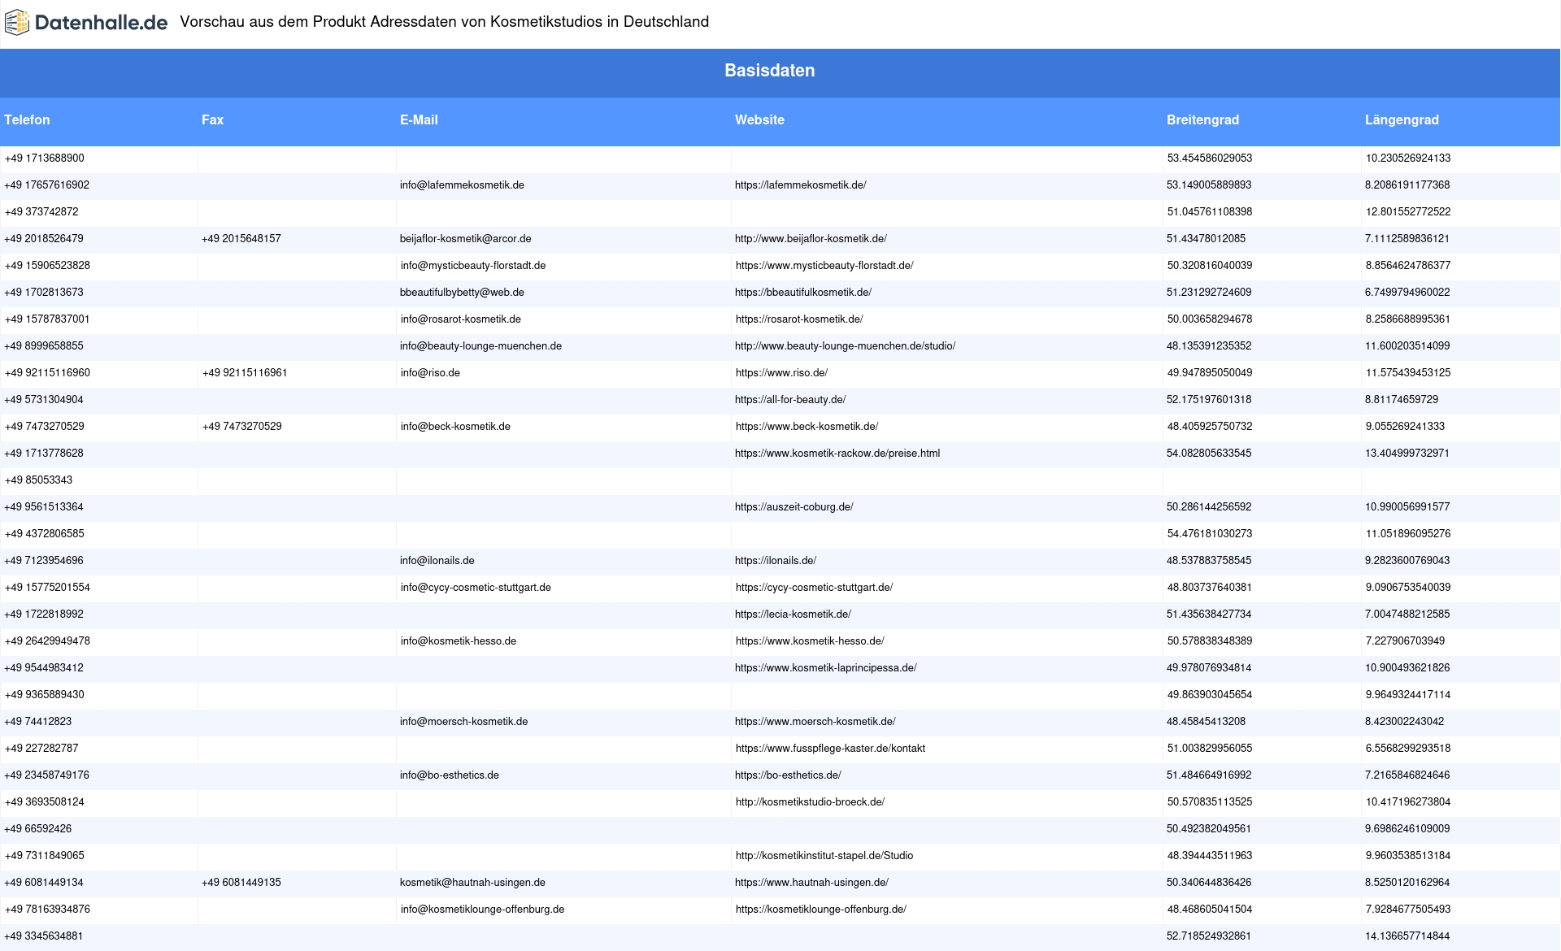This screenshot has height=951, width=1561.
Task: Select phone number +49 4372806585
Action: (x=45, y=534)
